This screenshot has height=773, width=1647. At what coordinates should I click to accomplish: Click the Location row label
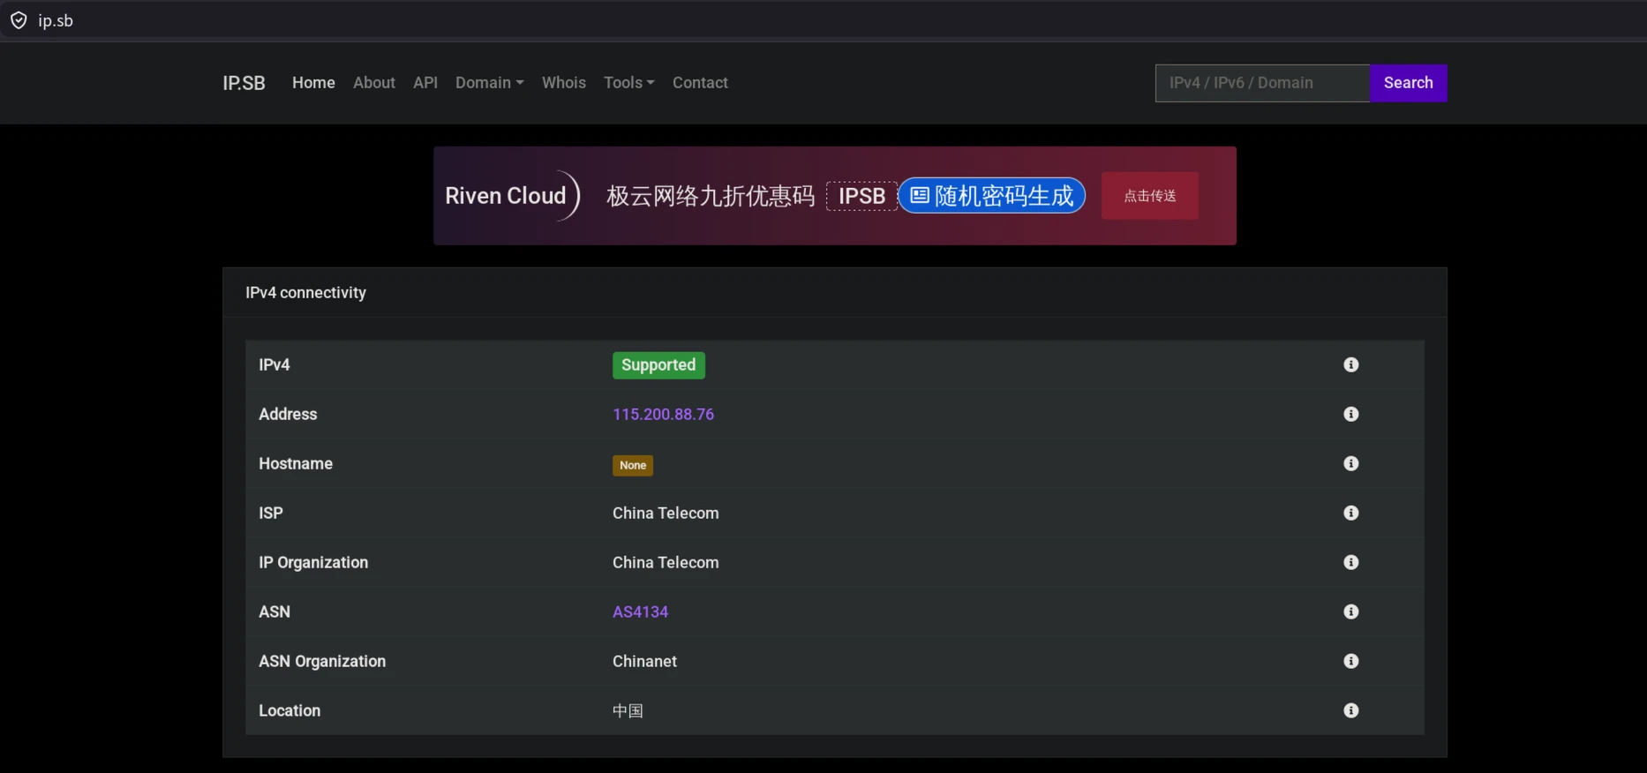click(x=290, y=710)
